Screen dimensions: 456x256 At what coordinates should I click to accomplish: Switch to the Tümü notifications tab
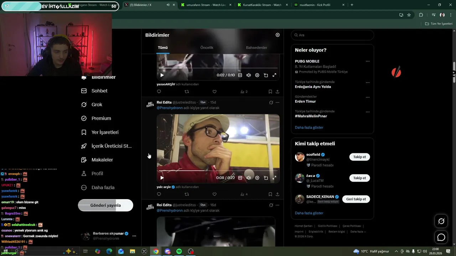tap(163, 47)
